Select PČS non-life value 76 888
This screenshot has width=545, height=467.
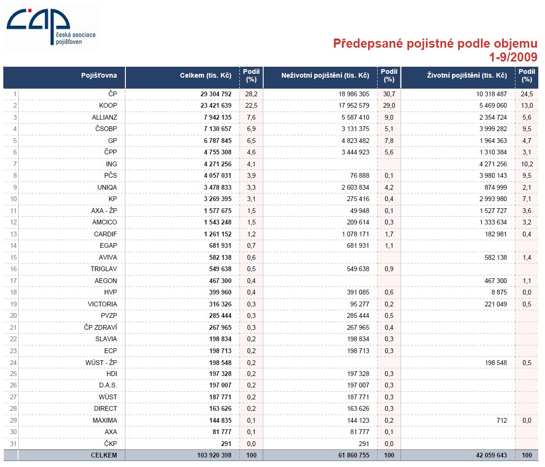click(x=360, y=175)
